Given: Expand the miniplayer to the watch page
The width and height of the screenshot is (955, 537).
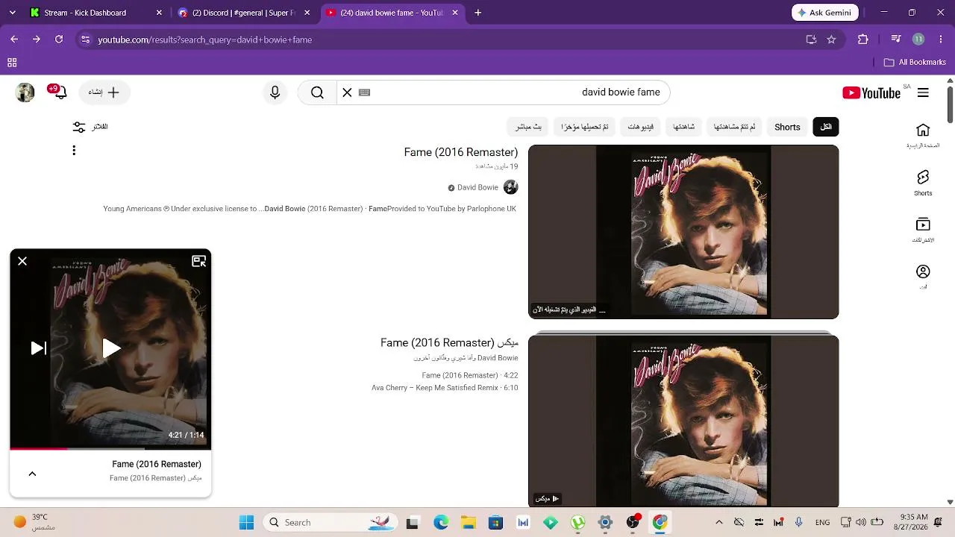Looking at the screenshot, I should (199, 261).
